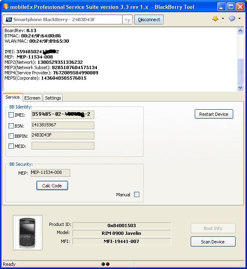Click the WLAN MAC address log line
The height and width of the screenshot is (269, 247).
(37, 41)
